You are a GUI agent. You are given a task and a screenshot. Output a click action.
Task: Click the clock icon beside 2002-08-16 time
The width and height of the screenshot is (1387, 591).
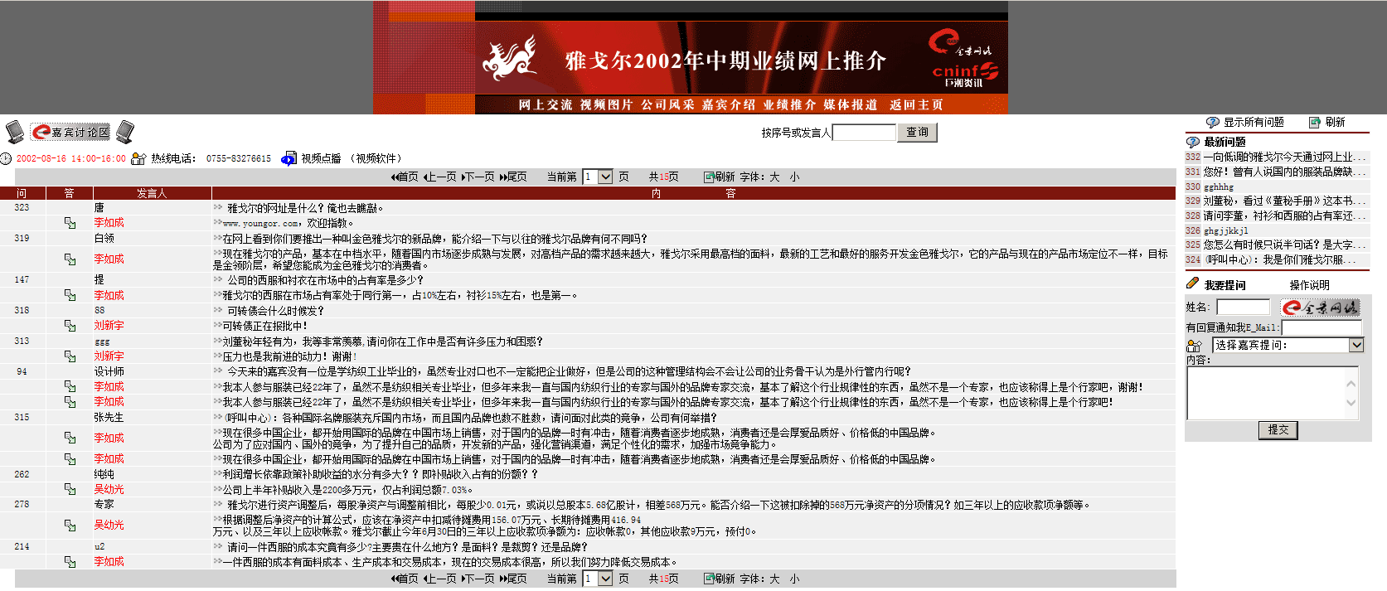(x=6, y=158)
